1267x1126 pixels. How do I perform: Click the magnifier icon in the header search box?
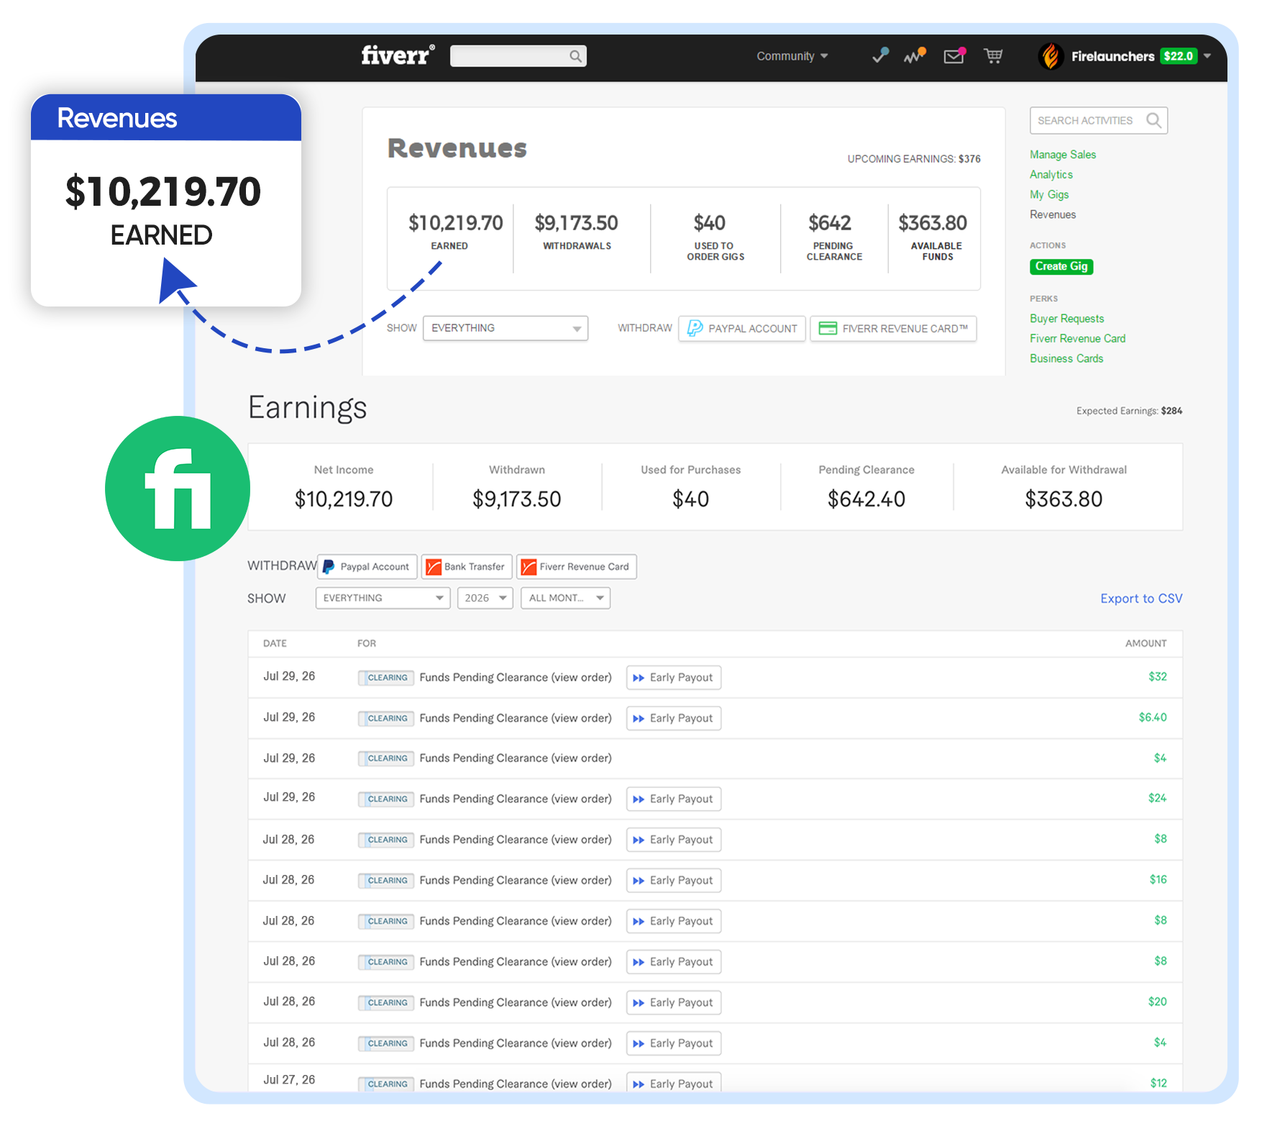pyautogui.click(x=575, y=56)
